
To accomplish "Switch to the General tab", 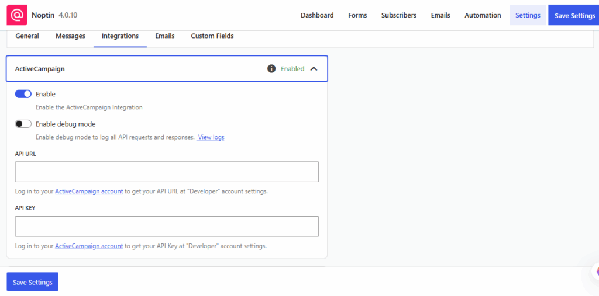I will coord(27,36).
